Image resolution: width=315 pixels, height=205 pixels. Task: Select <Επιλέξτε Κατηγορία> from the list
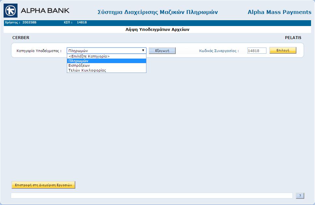tap(107, 56)
